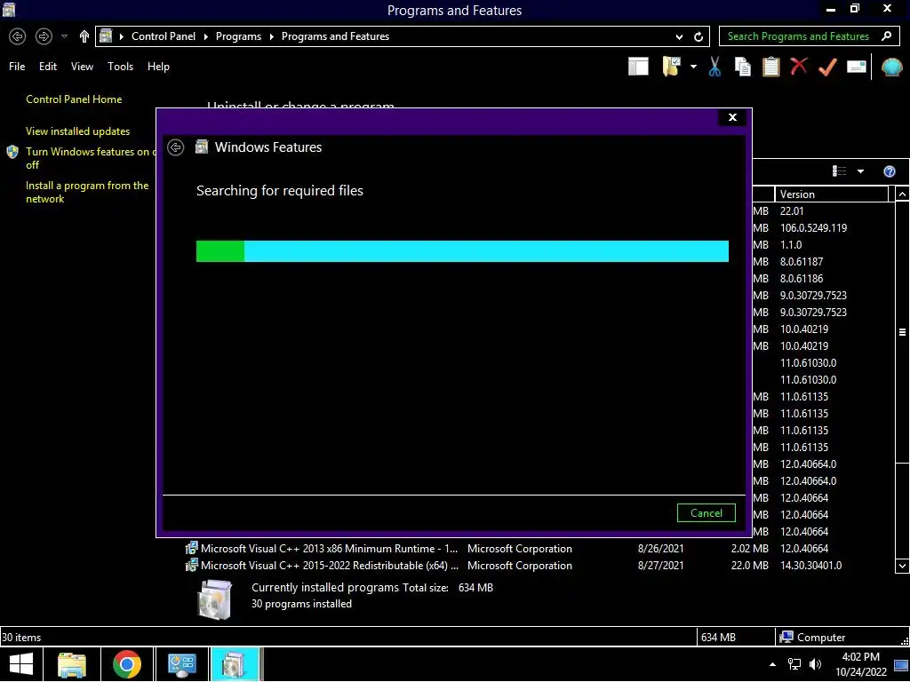
Task: Click the search magnifier icon
Action: pyautogui.click(x=886, y=36)
